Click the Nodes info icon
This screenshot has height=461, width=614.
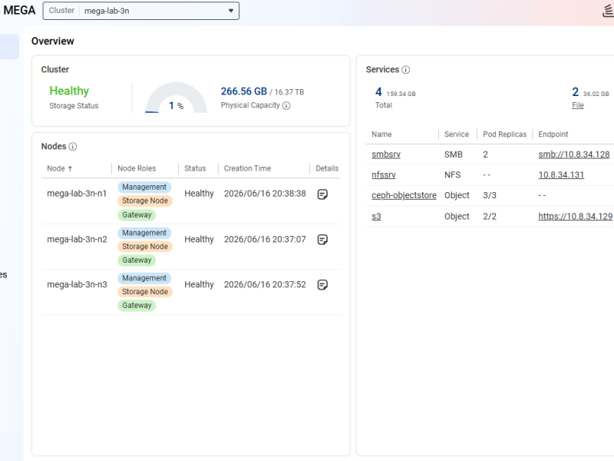73,147
